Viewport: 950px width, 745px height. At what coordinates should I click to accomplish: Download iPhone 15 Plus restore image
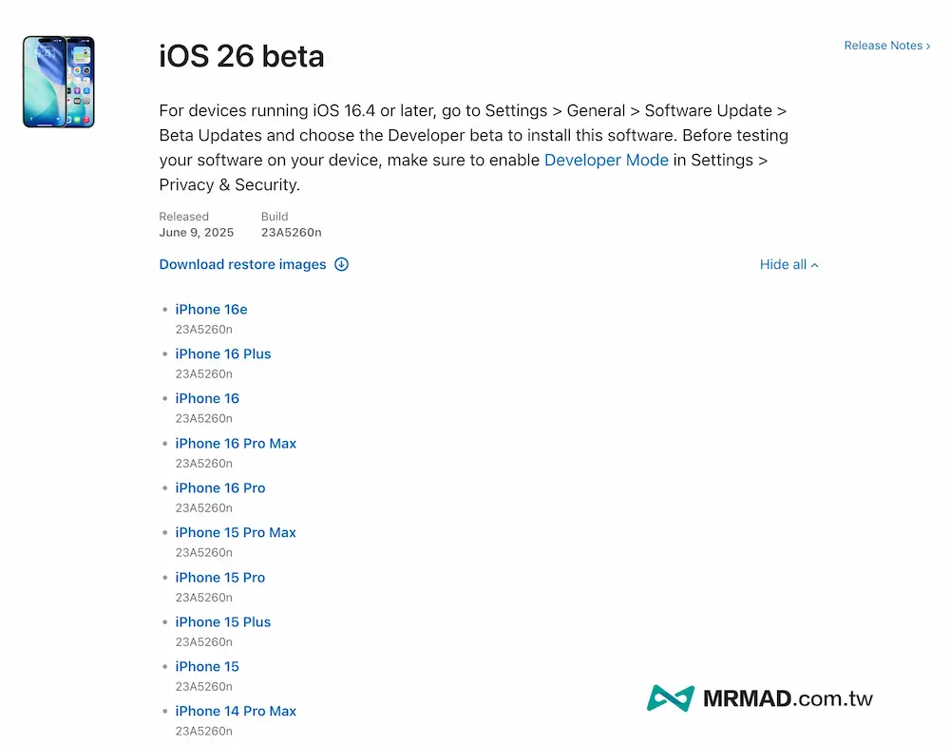pos(223,621)
